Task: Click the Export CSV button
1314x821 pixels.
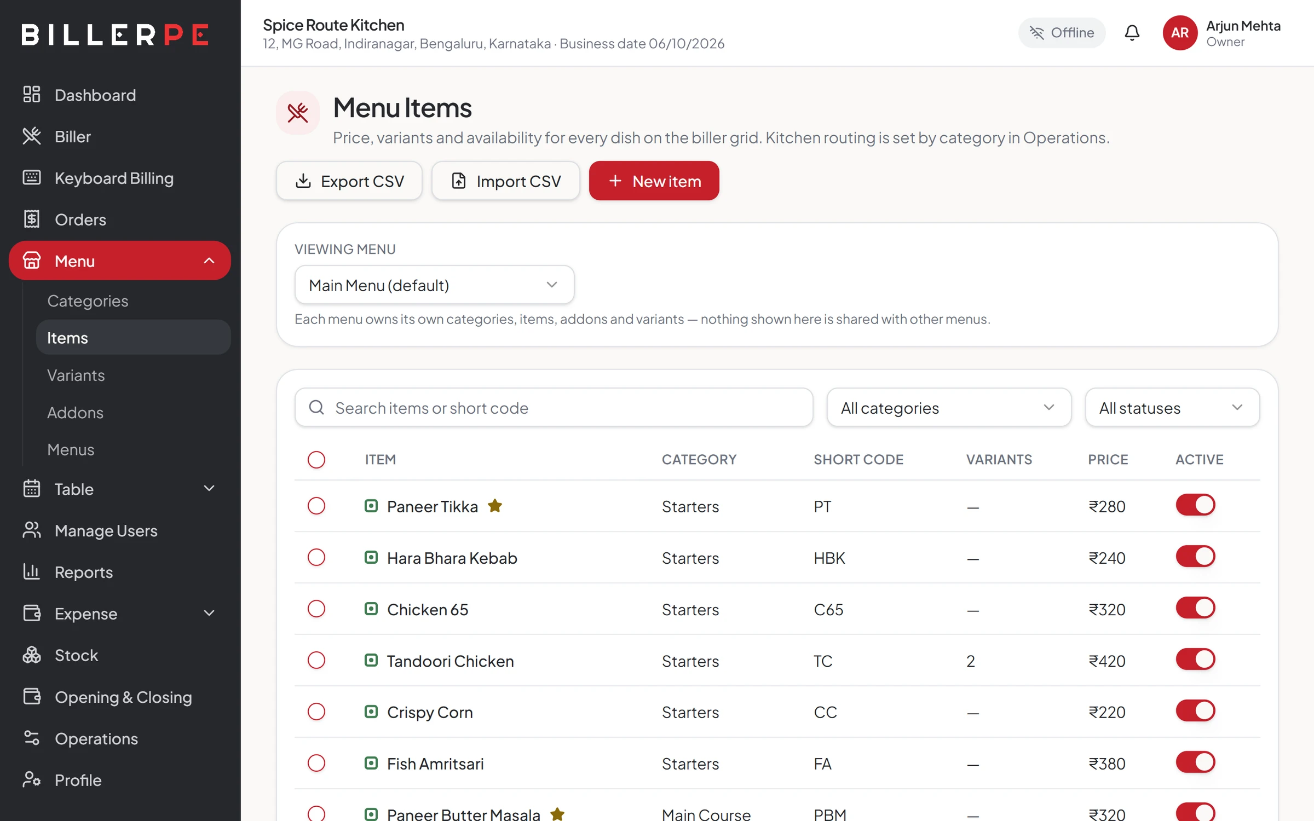Action: [x=349, y=181]
